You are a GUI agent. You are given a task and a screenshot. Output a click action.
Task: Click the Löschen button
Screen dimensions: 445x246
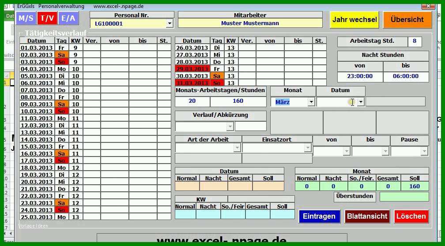click(x=411, y=216)
